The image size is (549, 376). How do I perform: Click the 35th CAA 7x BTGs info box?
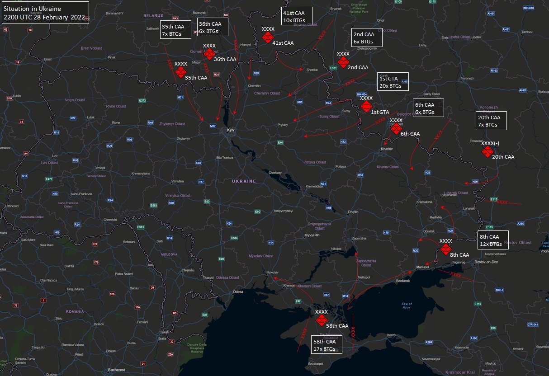(x=176, y=30)
